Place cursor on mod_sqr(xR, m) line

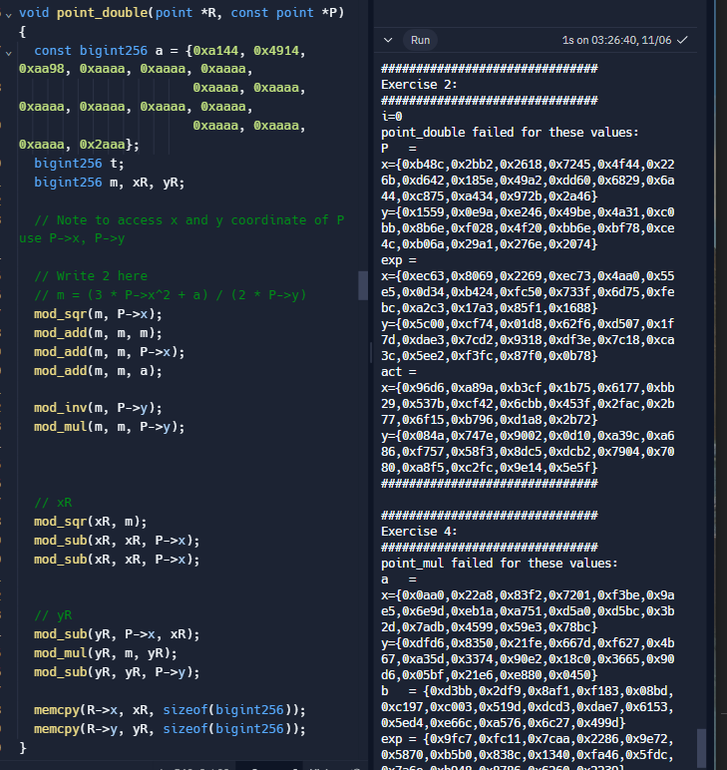(x=91, y=521)
